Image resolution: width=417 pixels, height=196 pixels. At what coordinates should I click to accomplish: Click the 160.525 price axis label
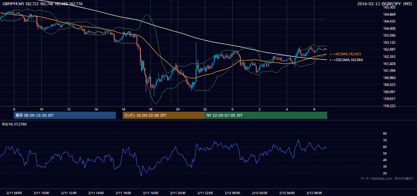(389, 85)
